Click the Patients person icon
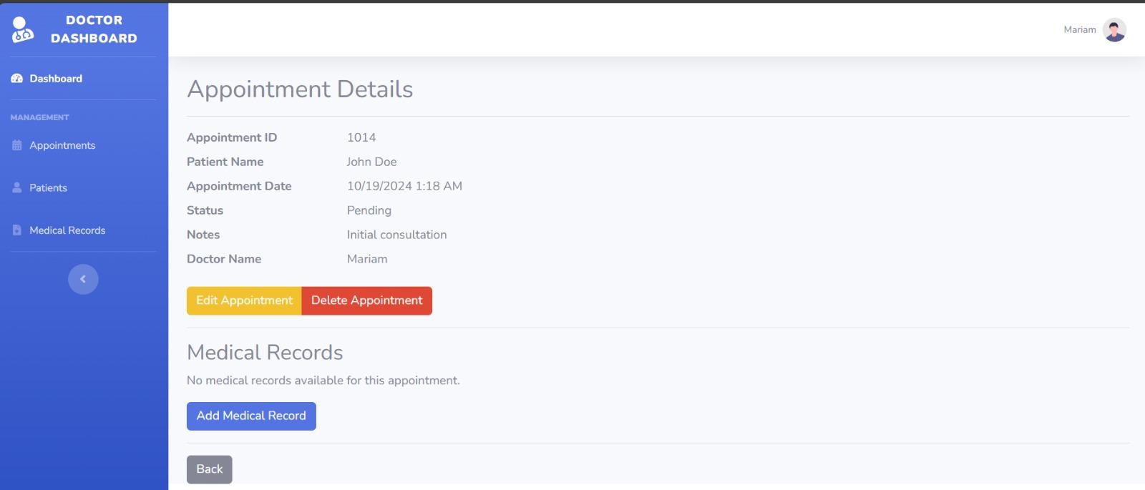 click(17, 187)
